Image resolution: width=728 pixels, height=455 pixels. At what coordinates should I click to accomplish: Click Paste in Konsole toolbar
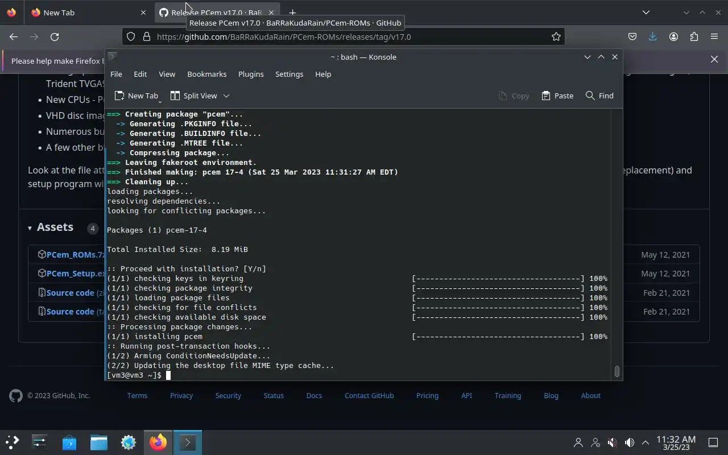557,96
